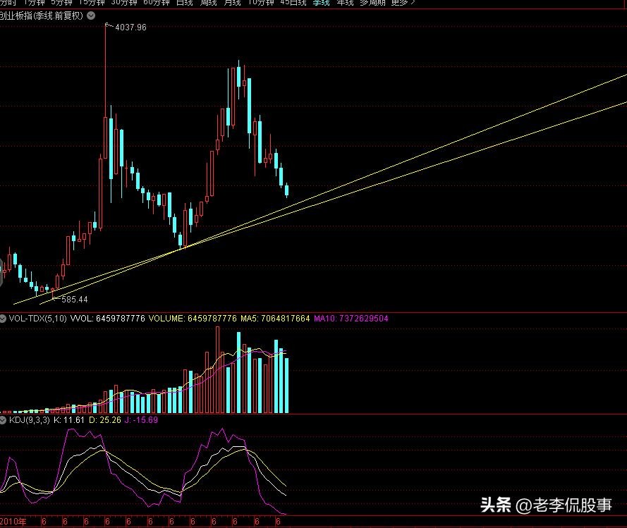Expand the VOL-TDX indicator menu arrow

pyautogui.click(x=4, y=319)
